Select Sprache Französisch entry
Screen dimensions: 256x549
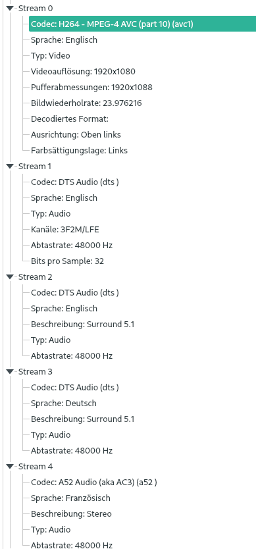tap(70, 498)
